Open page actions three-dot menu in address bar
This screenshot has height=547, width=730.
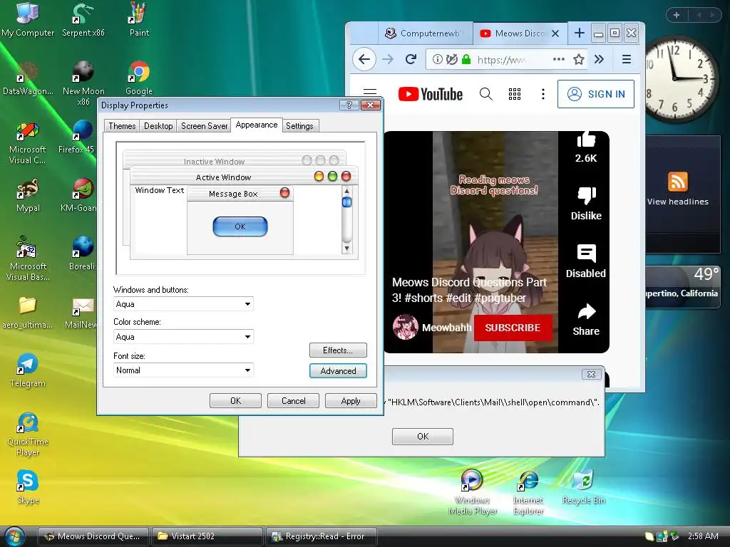[559, 59]
